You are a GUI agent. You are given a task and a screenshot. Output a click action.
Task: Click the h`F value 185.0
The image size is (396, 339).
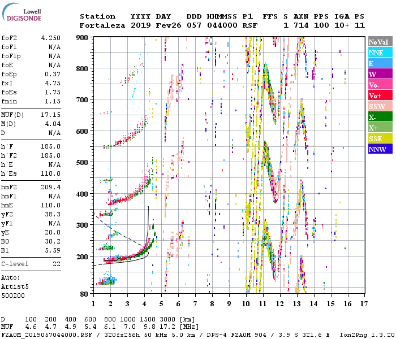(51, 146)
